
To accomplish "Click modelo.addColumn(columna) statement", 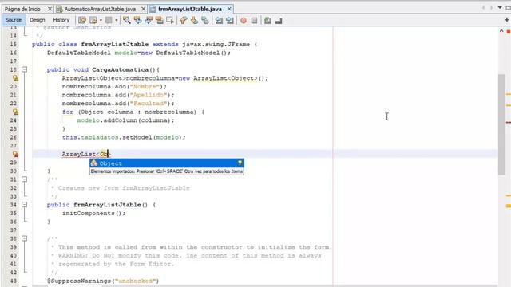I will click(x=126, y=120).
